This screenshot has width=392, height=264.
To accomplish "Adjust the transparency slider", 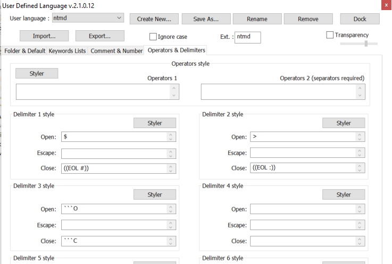I will point(366,44).
